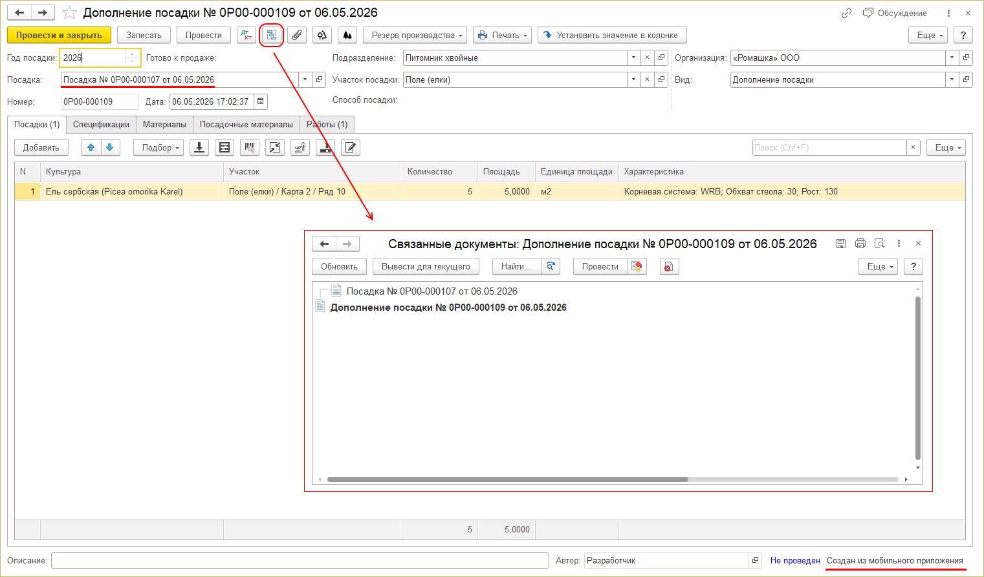Click the link icon near Обсуждение

pos(846,13)
